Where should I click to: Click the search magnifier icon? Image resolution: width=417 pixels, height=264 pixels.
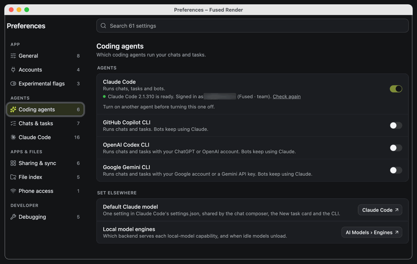[x=103, y=26]
